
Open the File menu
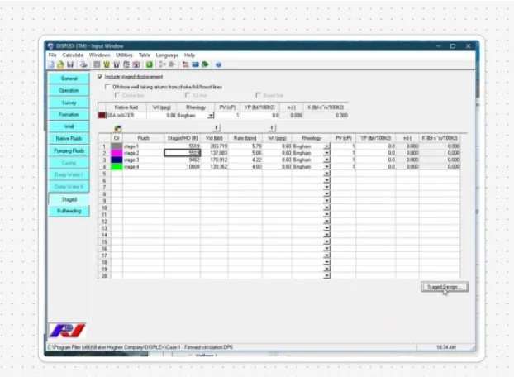pyautogui.click(x=52, y=55)
